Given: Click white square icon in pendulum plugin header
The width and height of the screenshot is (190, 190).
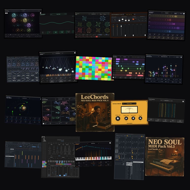Looking at the screenshot, I should (x=75, y=53).
